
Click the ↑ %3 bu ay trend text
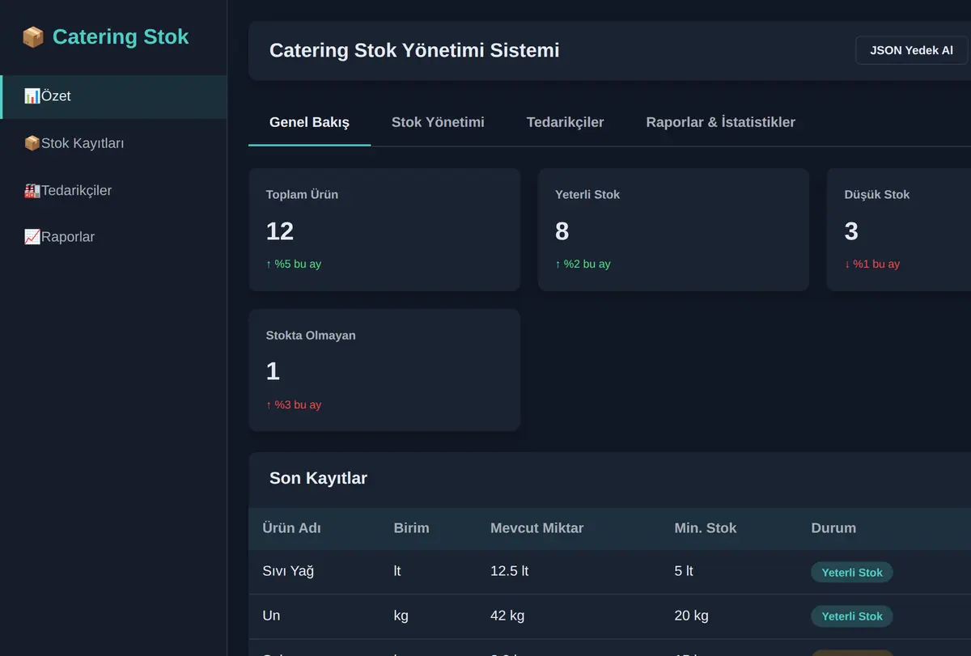(x=294, y=405)
